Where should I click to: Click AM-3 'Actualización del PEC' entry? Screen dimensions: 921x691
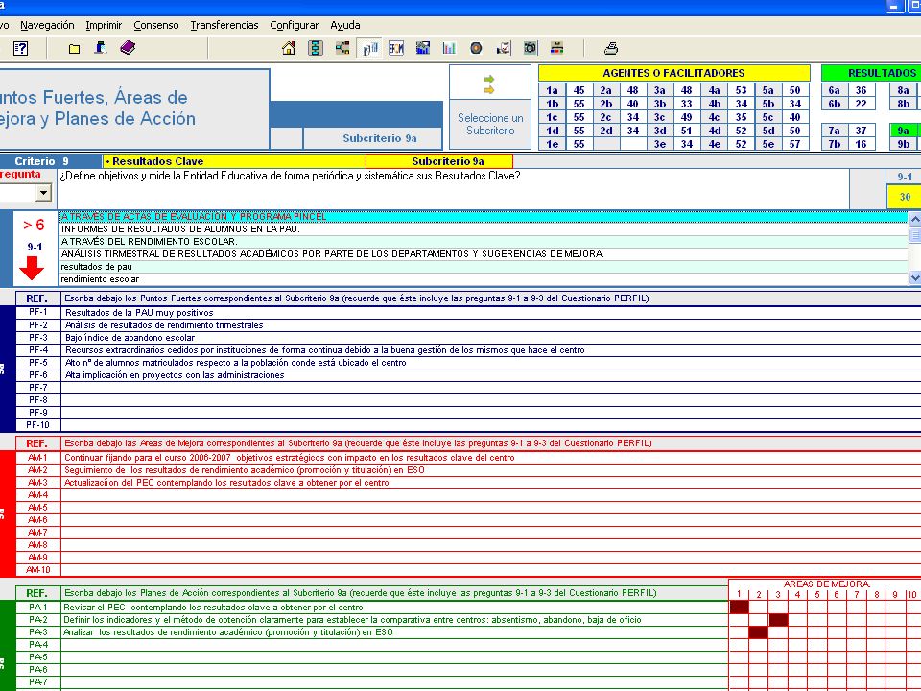click(x=490, y=483)
